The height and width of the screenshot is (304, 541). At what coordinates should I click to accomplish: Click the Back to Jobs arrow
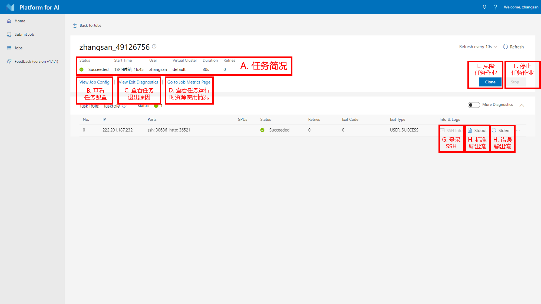(75, 25)
